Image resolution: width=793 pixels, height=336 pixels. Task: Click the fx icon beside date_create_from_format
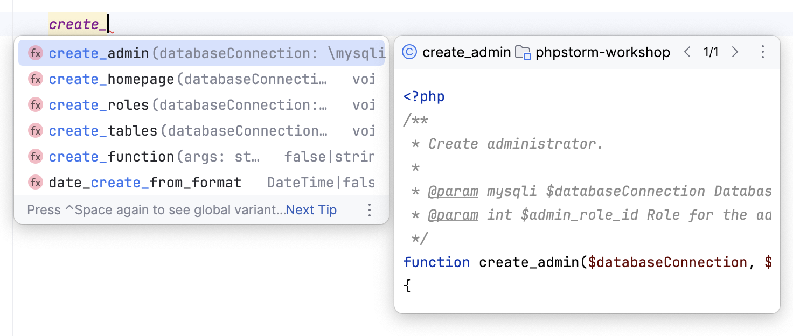pos(36,183)
